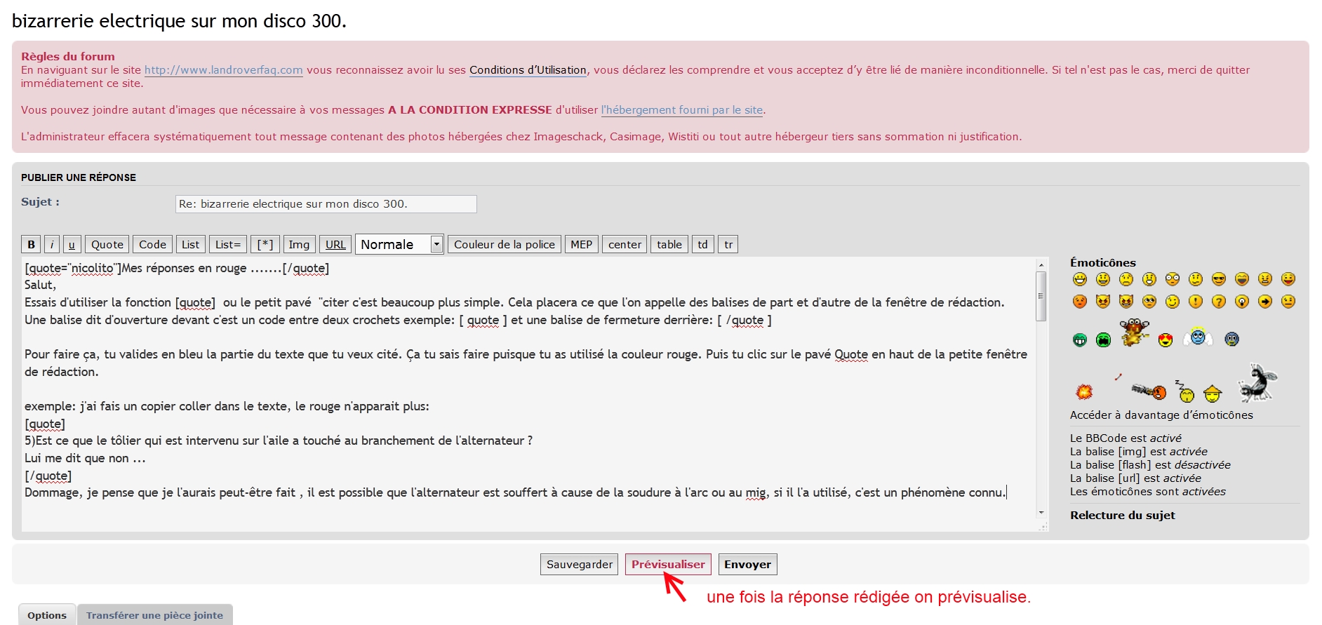
Task: Insert the sunglasses cool emoticon
Action: pyautogui.click(x=1219, y=279)
